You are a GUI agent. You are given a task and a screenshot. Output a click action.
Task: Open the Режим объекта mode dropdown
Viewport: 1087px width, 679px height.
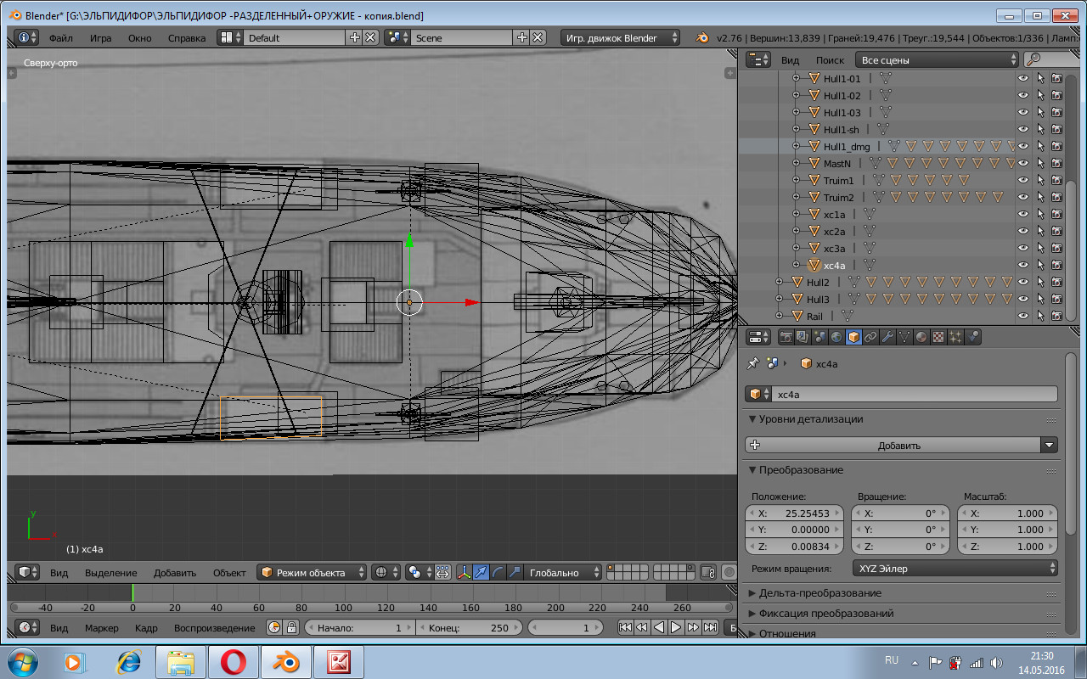[x=312, y=573]
